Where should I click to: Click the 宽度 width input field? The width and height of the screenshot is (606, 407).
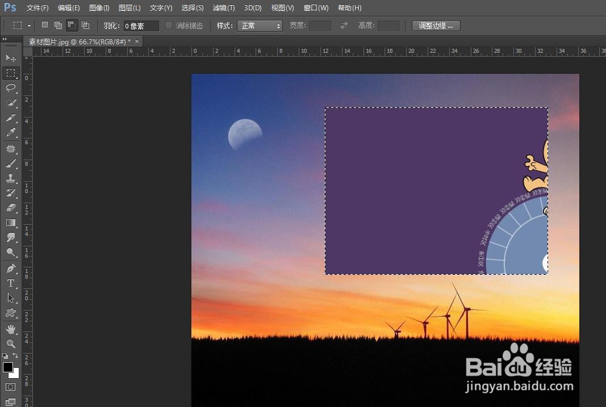pos(320,26)
